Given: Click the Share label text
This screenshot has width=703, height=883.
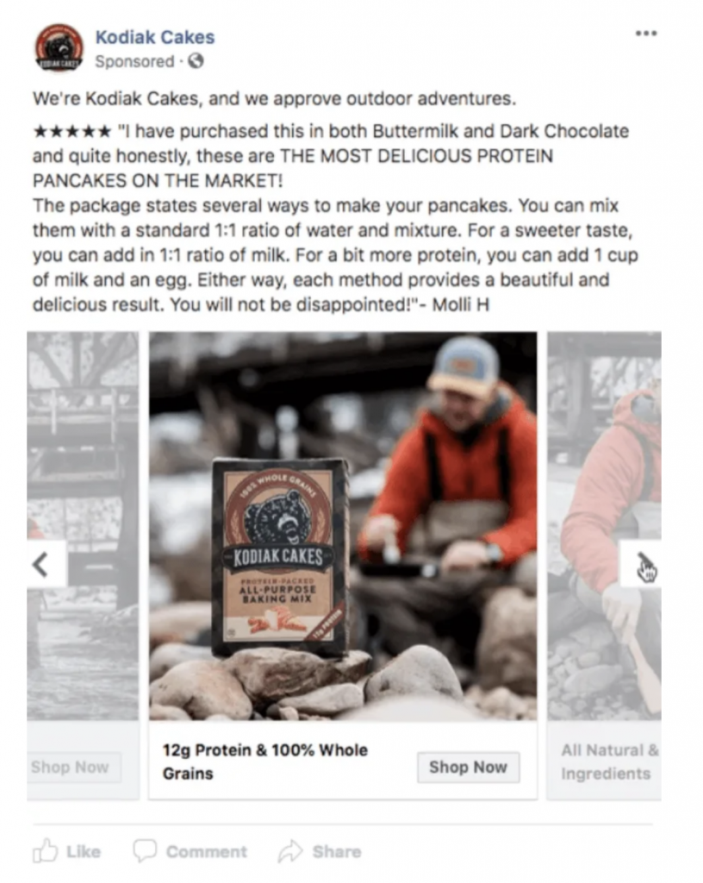Looking at the screenshot, I should click(x=336, y=851).
